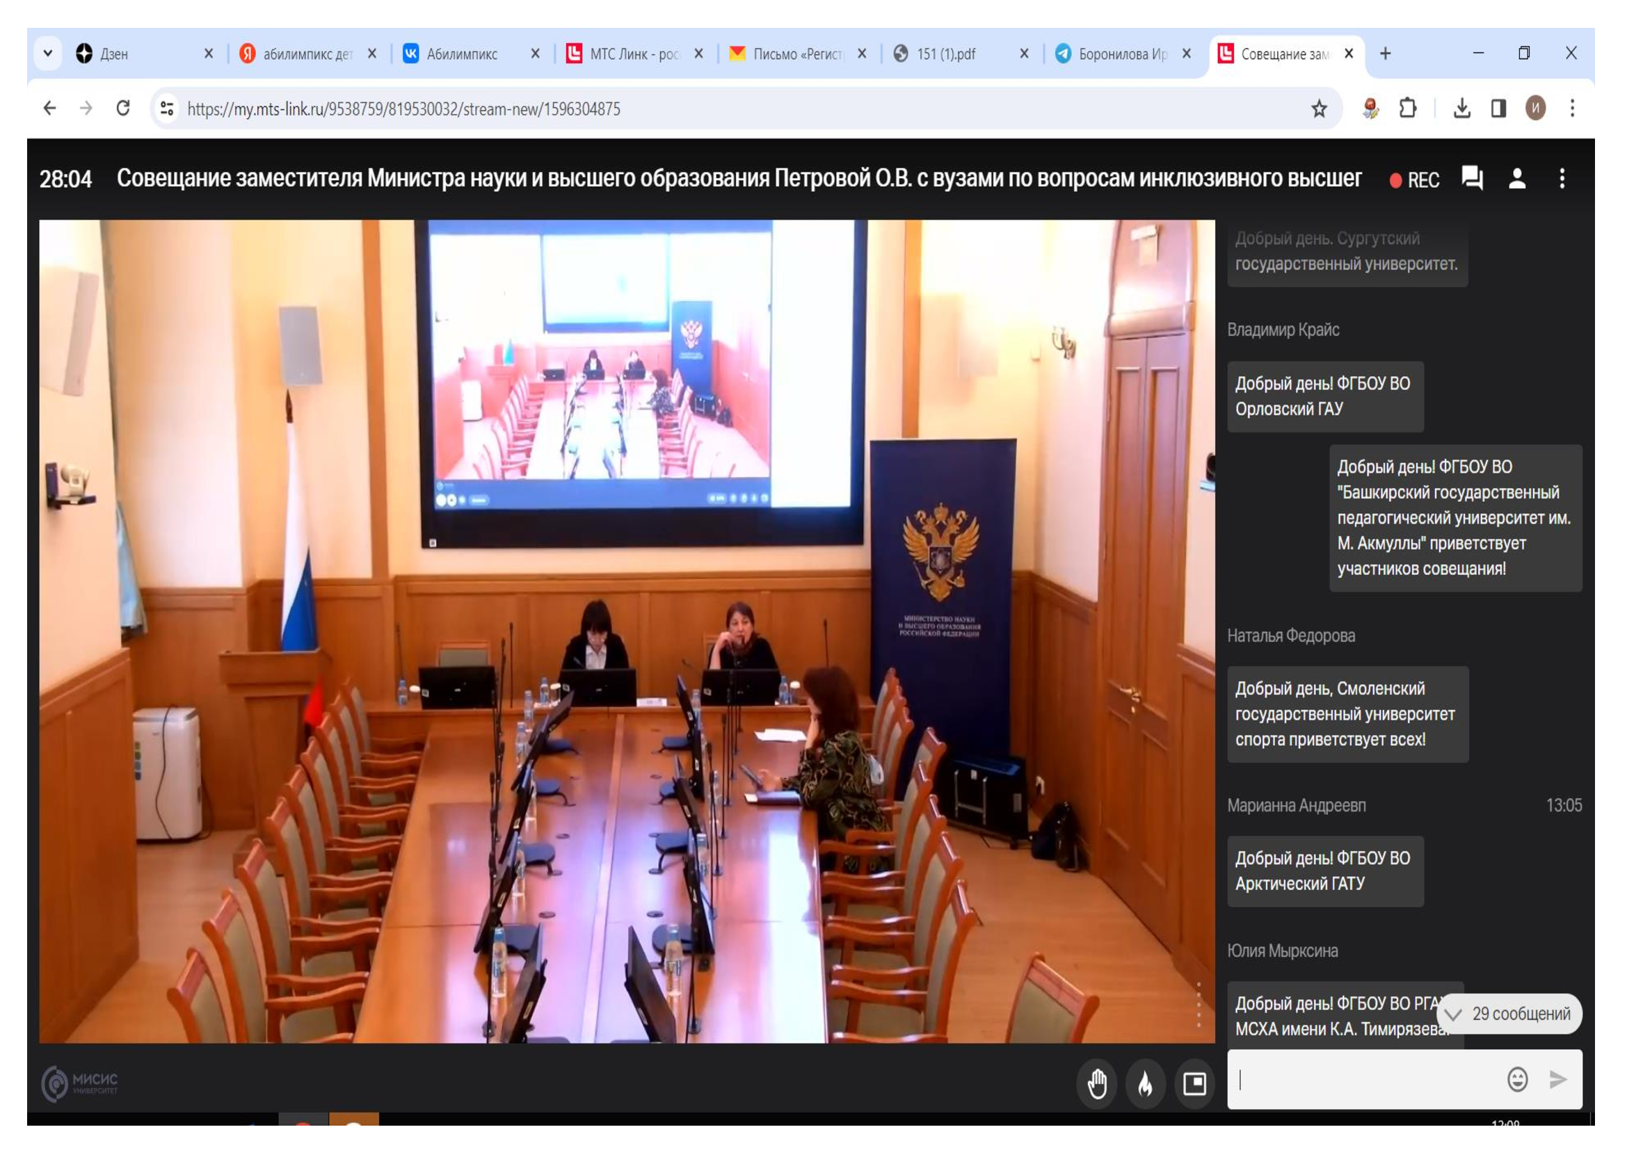
Task: Open a new browser tab
Action: coord(1386,54)
